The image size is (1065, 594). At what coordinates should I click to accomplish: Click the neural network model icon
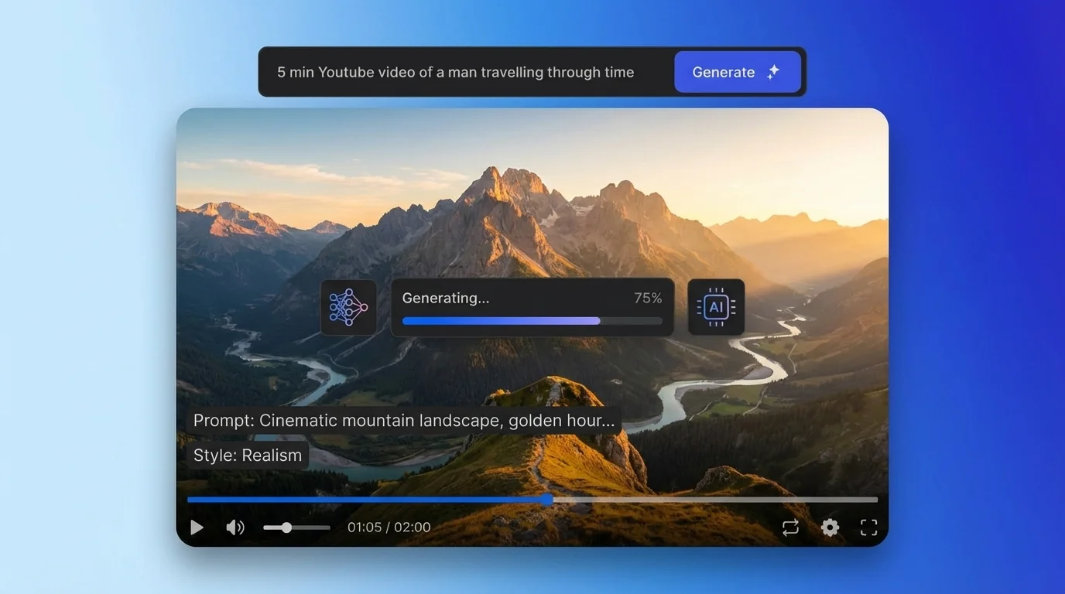pyautogui.click(x=348, y=307)
